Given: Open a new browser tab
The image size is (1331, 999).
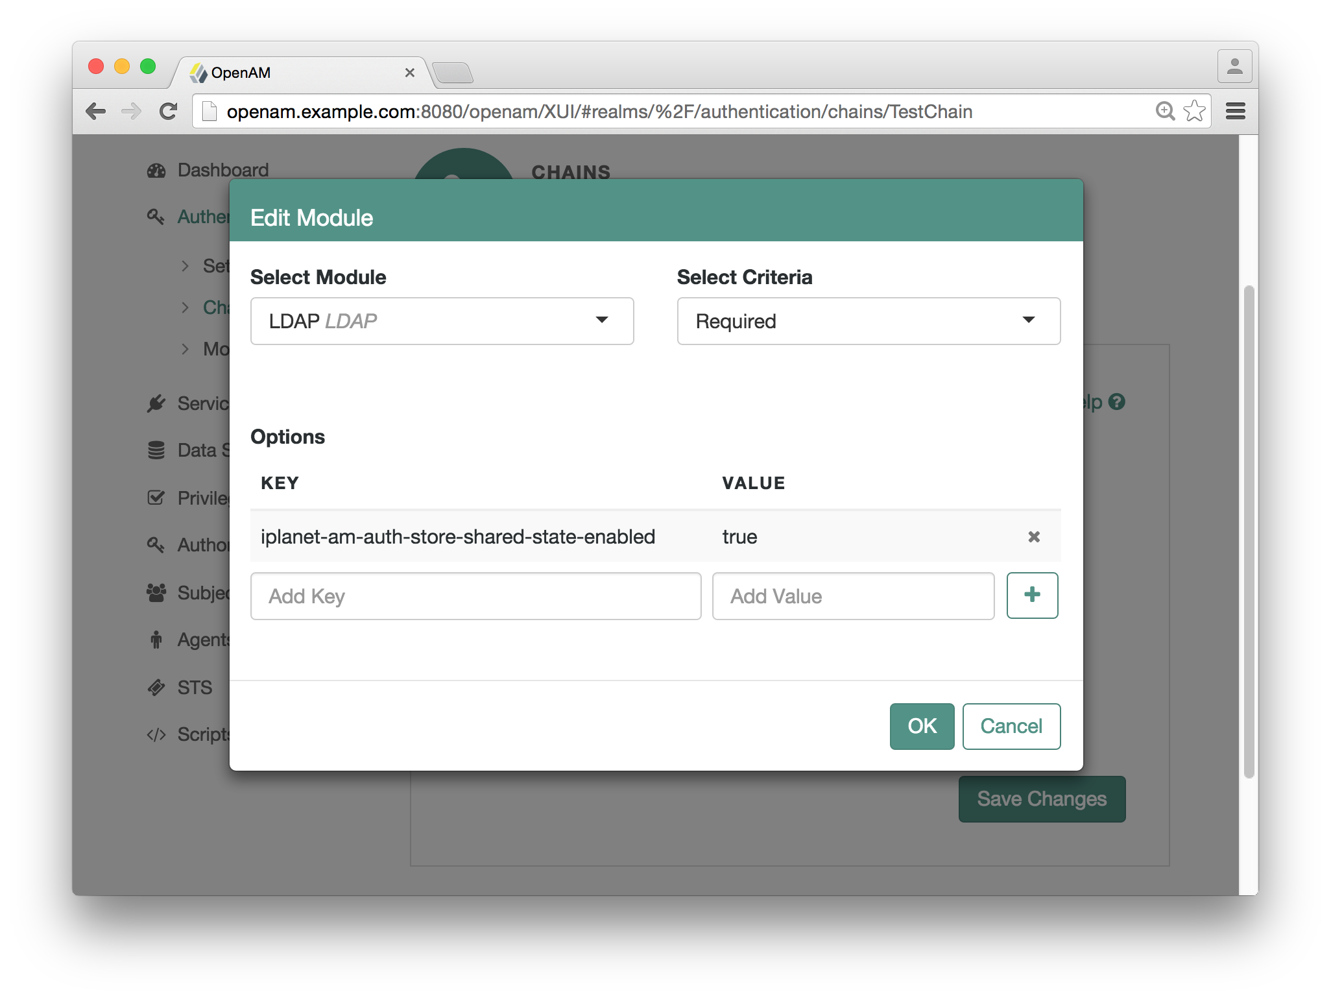Looking at the screenshot, I should click(x=452, y=73).
